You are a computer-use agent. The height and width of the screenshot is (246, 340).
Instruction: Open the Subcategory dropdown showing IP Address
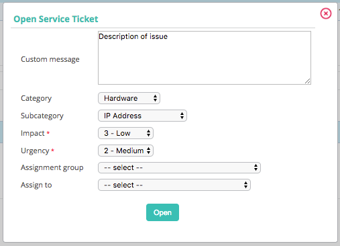coord(142,116)
